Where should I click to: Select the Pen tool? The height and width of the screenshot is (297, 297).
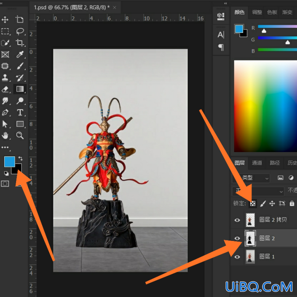(5, 112)
